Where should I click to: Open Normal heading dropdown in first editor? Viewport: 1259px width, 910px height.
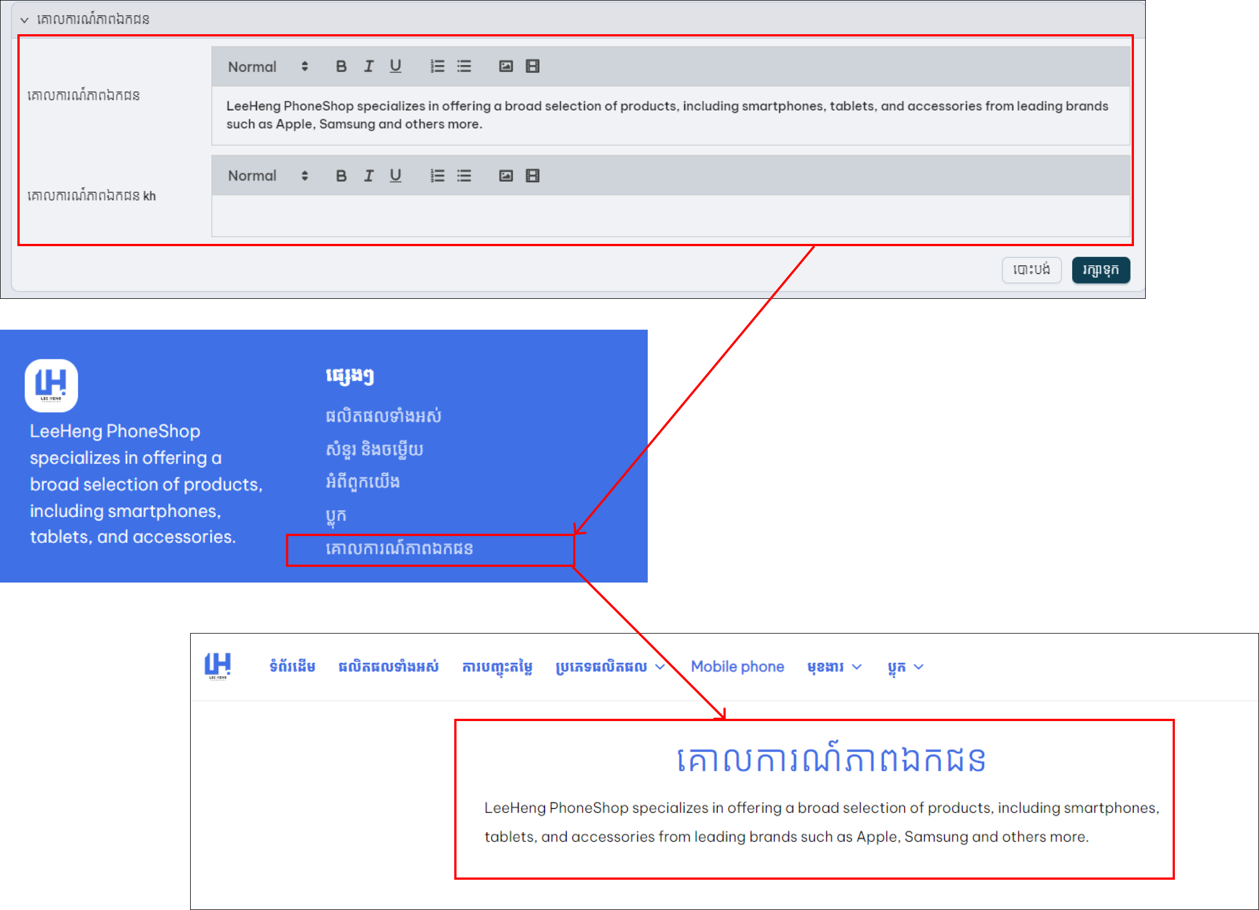pos(268,67)
